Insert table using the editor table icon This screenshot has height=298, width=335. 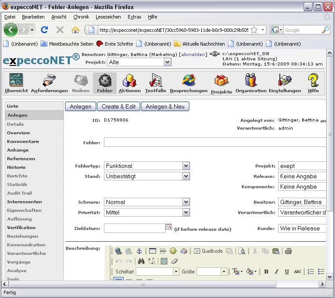(153, 251)
